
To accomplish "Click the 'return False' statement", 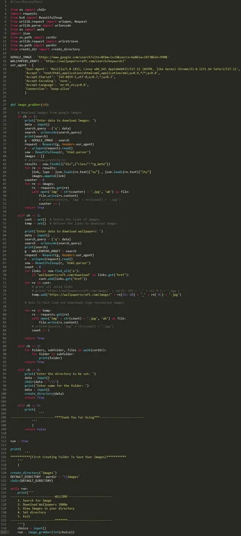I will [x=35, y=429].
